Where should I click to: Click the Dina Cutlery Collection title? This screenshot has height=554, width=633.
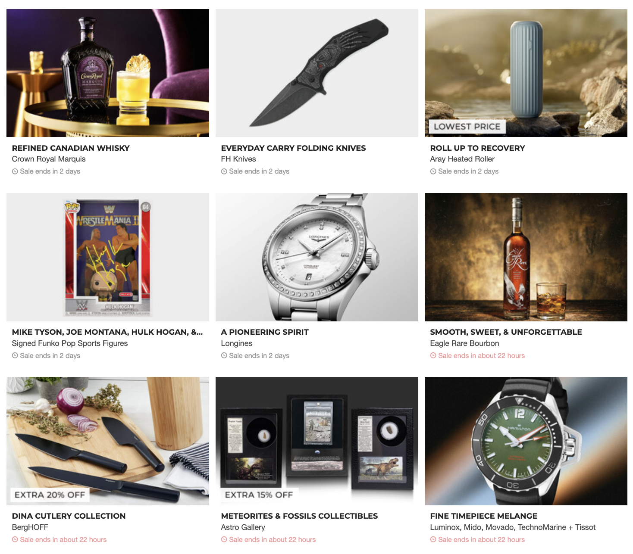tap(69, 516)
